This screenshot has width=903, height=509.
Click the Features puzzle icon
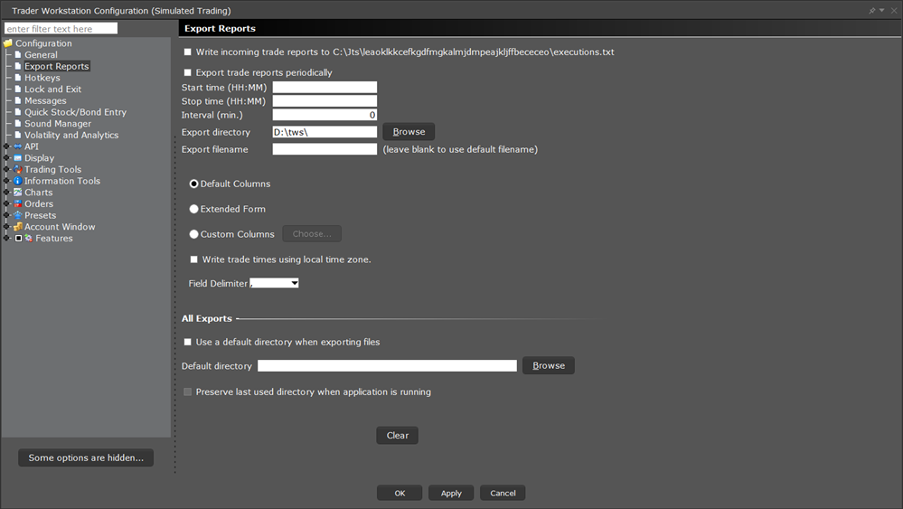pos(28,239)
